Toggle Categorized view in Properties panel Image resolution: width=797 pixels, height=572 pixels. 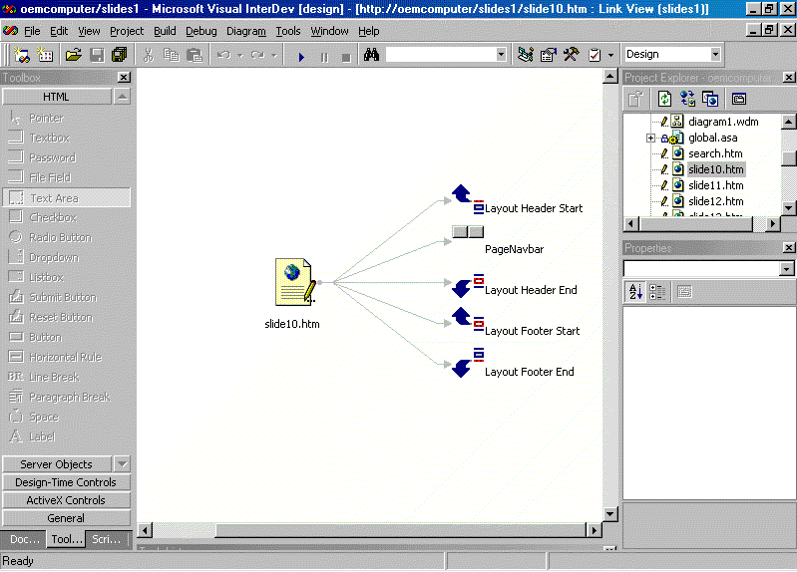[x=657, y=292]
